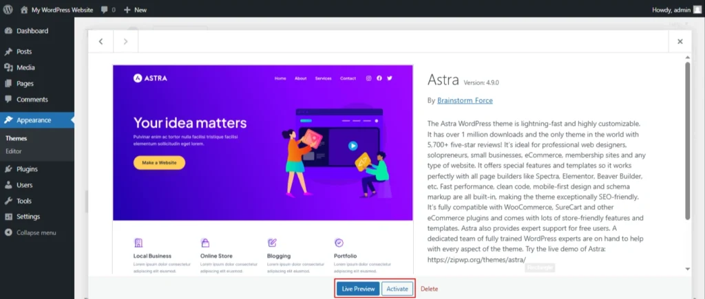Image resolution: width=705 pixels, height=299 pixels.
Task: Click the WordPress logo icon
Action: 8,10
